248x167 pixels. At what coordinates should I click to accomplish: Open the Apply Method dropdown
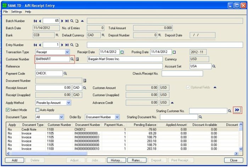pos(68,103)
